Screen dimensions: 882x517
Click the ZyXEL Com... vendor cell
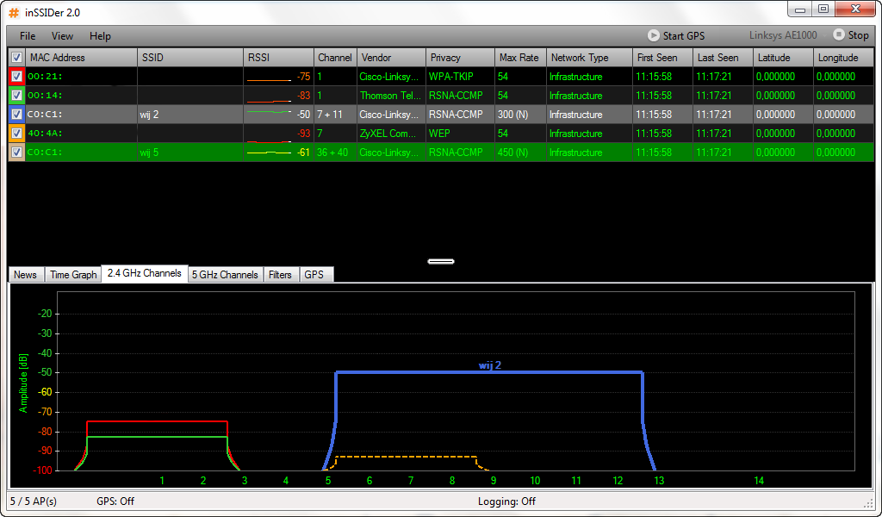point(392,134)
